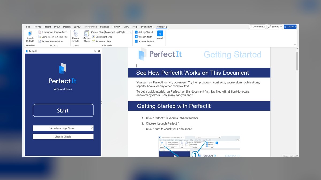Switch to the Home tab
The image size is (321, 180).
point(38,27)
